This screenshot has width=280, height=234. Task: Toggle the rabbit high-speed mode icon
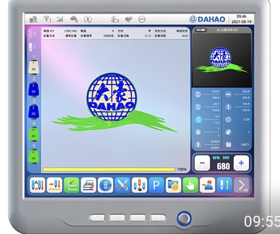point(129,19)
